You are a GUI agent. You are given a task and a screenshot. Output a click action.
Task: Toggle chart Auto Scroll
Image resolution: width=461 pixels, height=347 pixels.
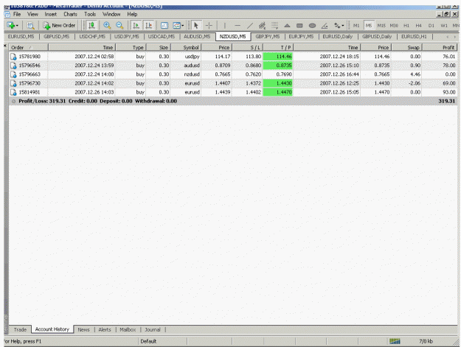[136, 26]
